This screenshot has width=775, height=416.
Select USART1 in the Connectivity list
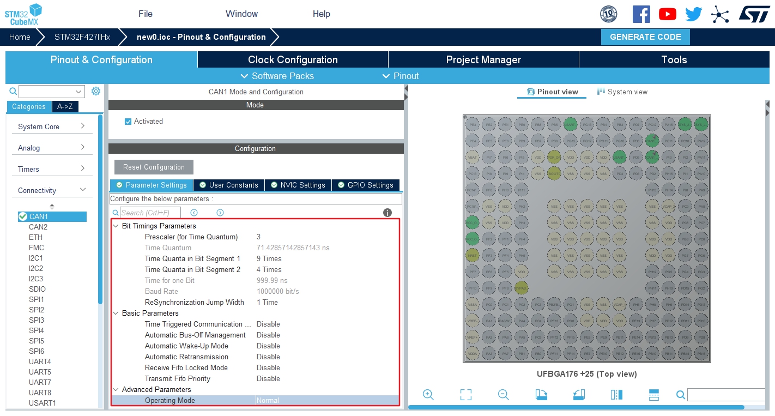(43, 403)
